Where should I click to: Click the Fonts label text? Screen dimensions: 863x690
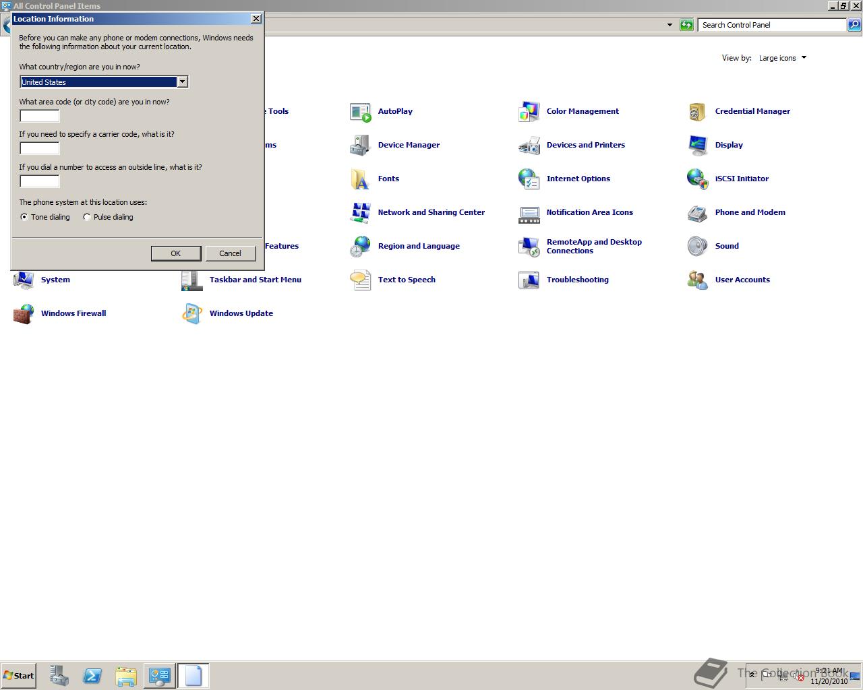click(388, 179)
